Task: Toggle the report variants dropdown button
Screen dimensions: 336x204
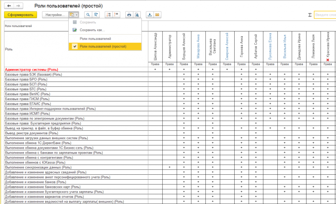Action: coord(73,15)
